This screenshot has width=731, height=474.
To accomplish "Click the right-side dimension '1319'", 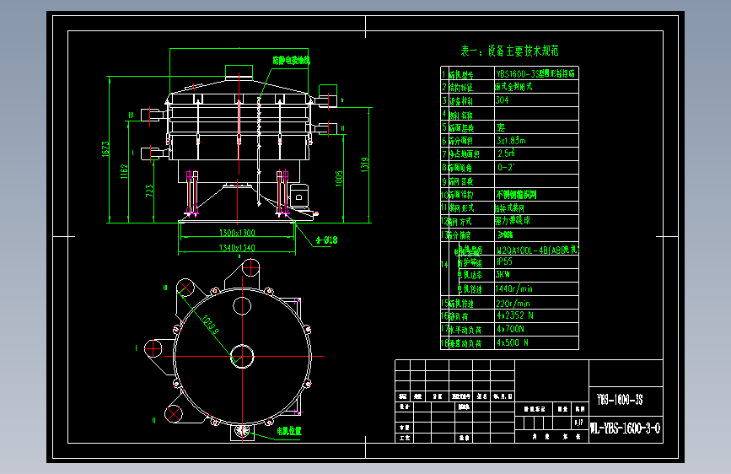I will (x=364, y=164).
